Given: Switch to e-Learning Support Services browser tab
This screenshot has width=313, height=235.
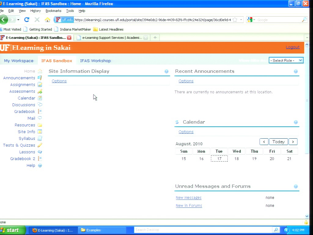Looking at the screenshot, I should (112, 38).
